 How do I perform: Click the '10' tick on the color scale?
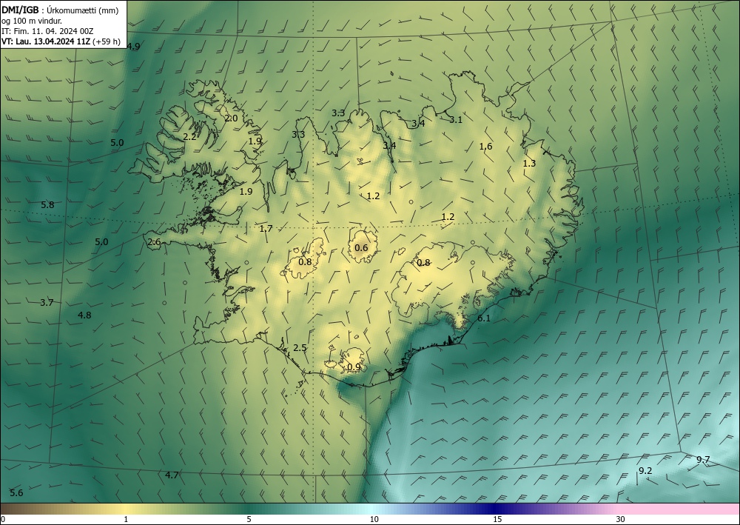tap(374, 519)
